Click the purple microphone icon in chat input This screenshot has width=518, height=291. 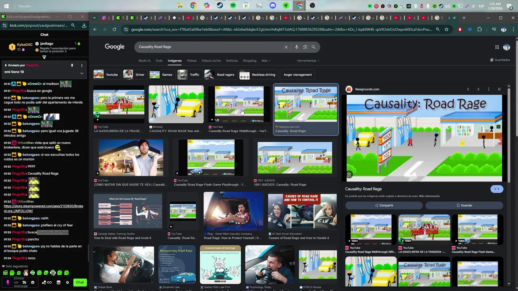[7, 283]
